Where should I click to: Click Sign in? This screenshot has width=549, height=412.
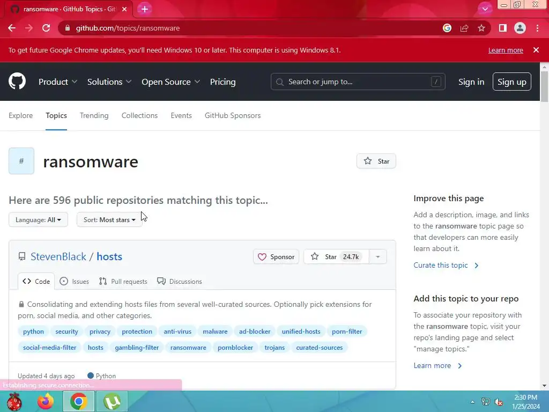(x=471, y=82)
